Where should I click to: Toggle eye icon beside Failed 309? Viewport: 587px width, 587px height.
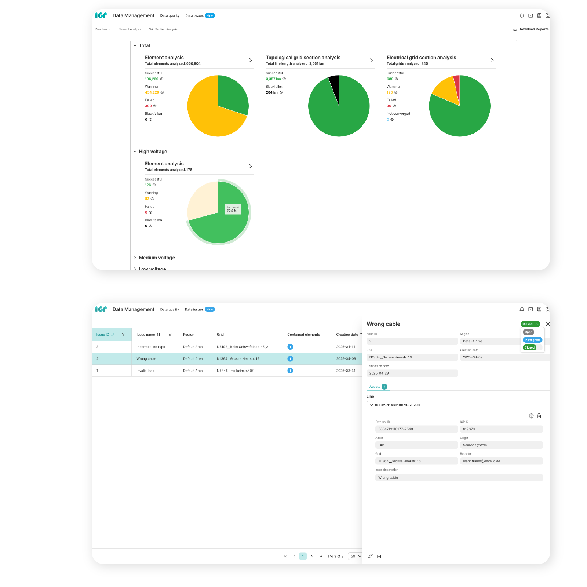tap(155, 106)
